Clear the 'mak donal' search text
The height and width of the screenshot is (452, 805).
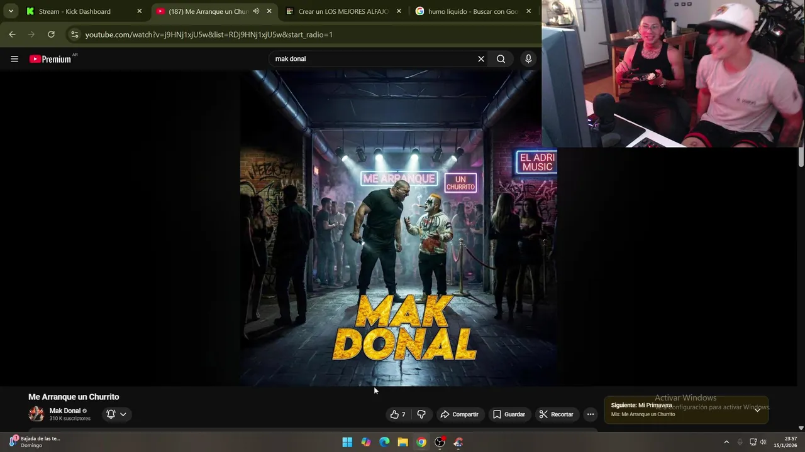point(481,59)
